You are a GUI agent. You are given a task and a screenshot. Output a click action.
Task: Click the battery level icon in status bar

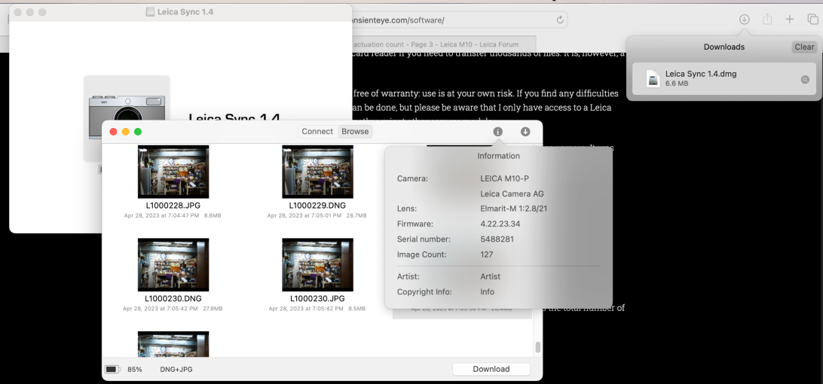pos(112,370)
